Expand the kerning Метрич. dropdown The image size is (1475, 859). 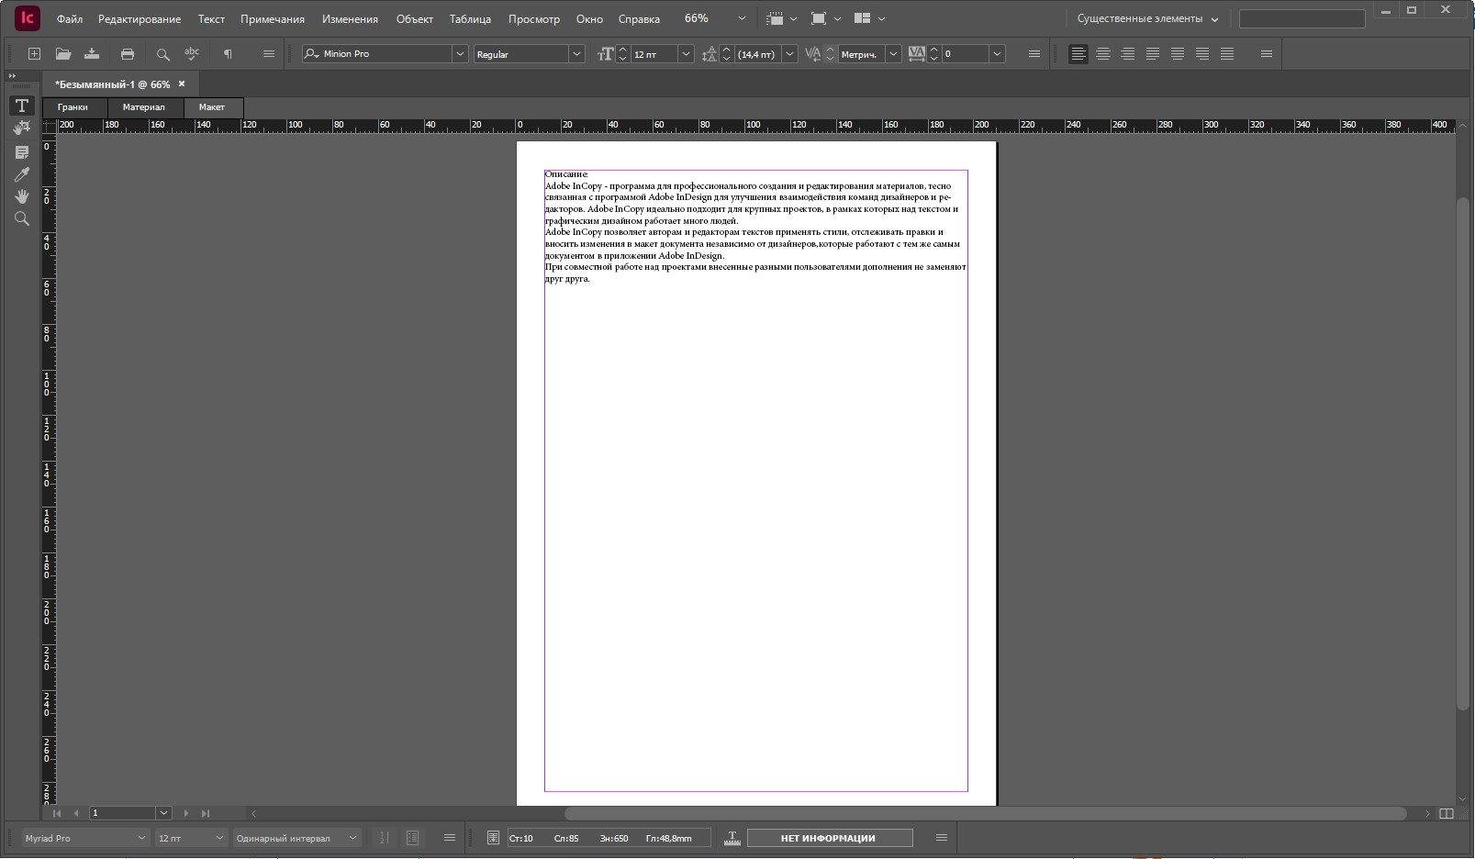click(893, 54)
